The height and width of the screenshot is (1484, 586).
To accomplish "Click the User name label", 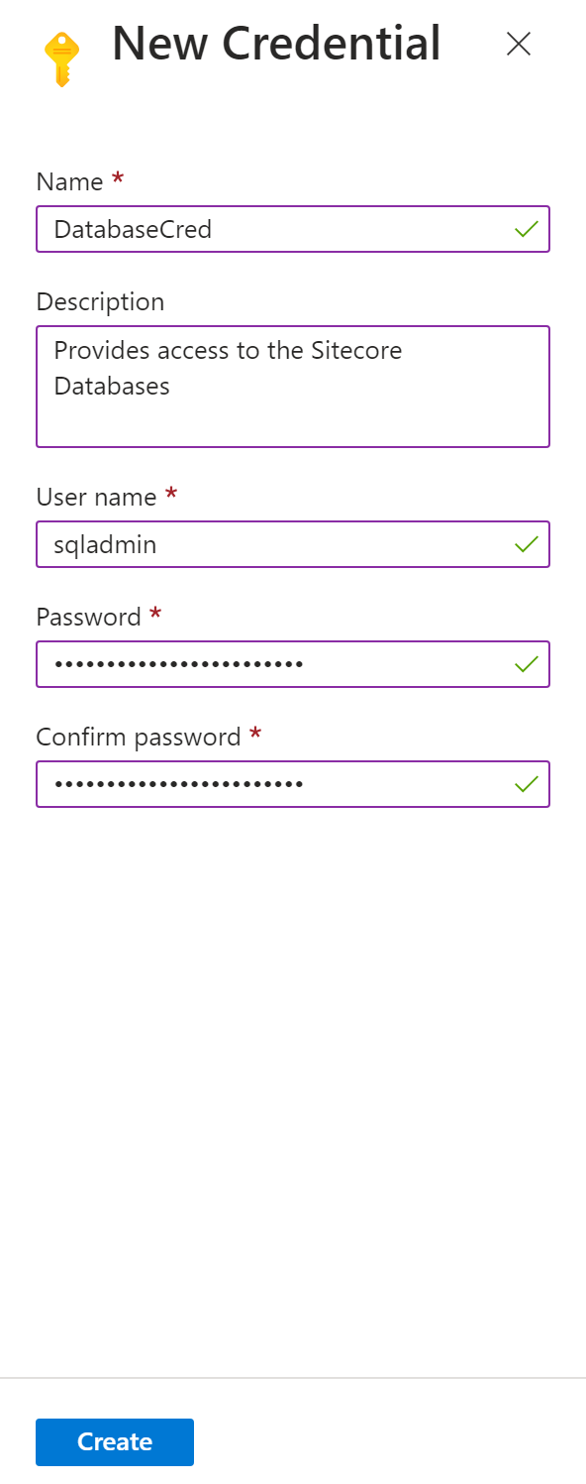I will click(x=96, y=497).
